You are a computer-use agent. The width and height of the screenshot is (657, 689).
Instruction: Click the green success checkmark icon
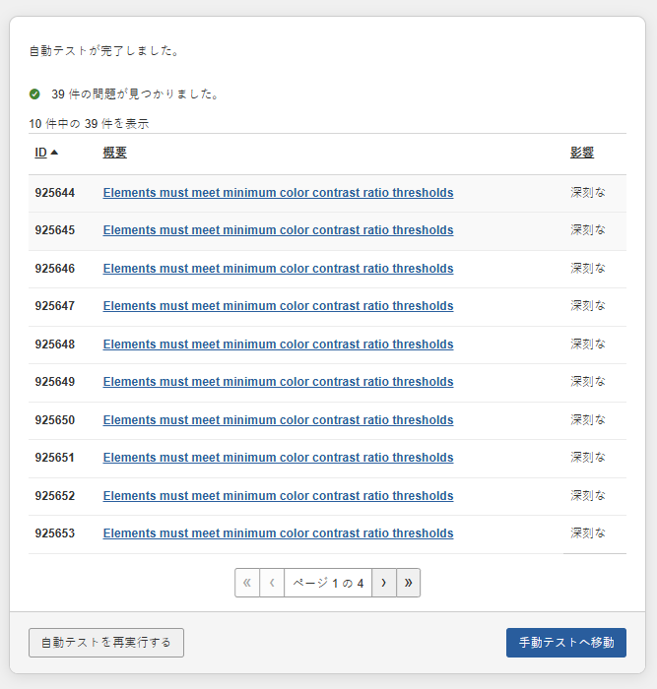34,94
